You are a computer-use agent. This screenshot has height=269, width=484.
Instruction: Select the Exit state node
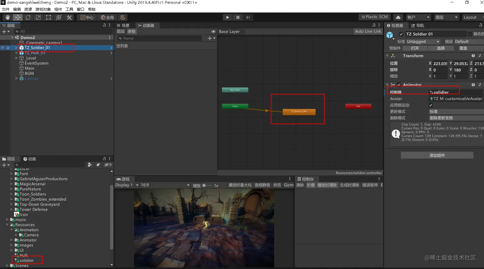click(358, 106)
